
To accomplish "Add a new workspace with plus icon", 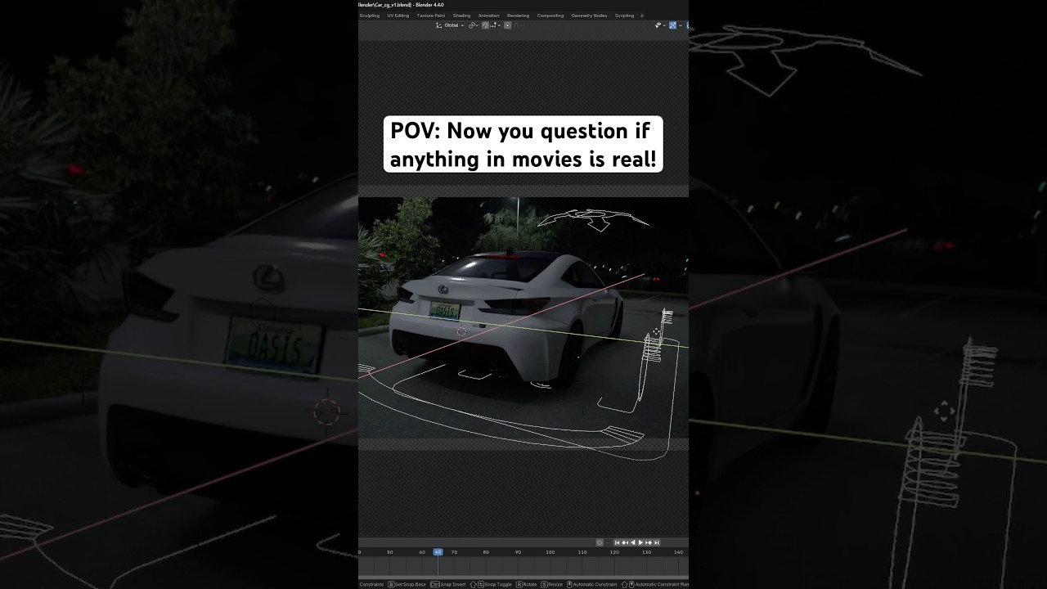I will (x=642, y=16).
